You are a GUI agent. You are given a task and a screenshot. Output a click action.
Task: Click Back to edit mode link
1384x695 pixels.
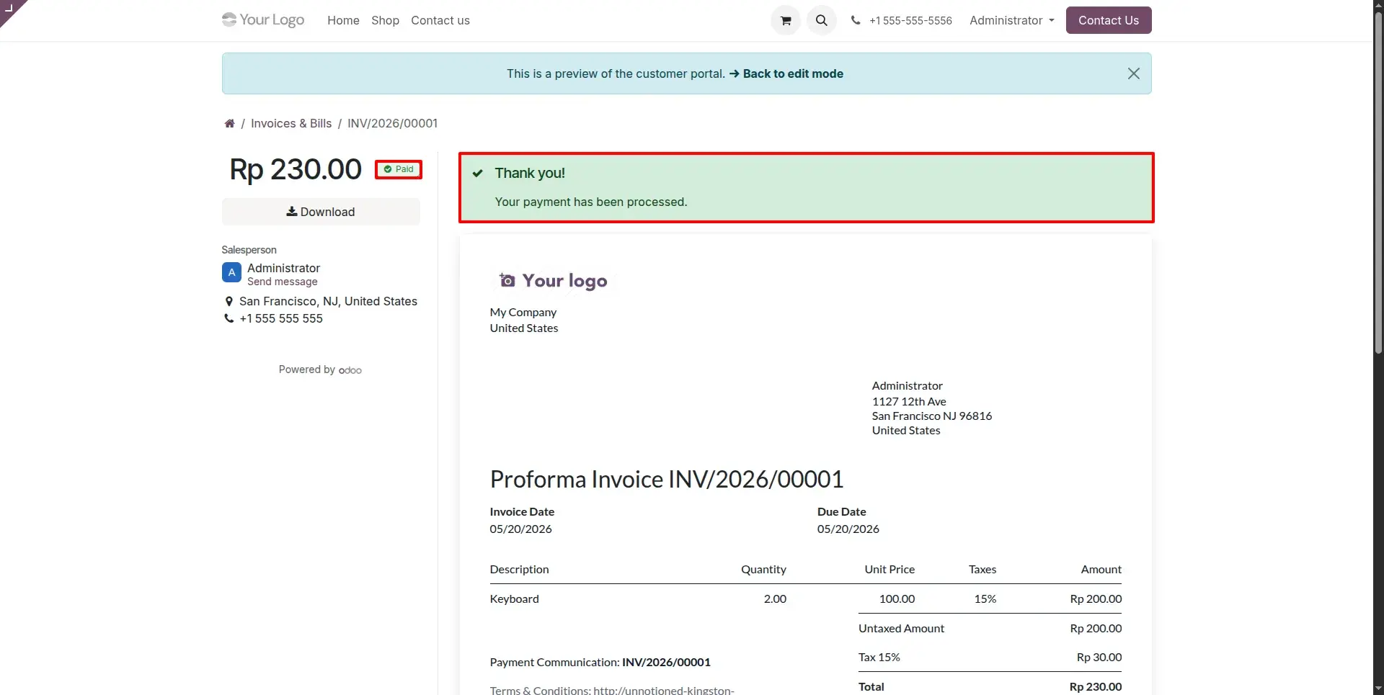(x=786, y=73)
